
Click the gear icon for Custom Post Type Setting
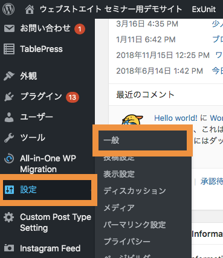click(x=9, y=218)
